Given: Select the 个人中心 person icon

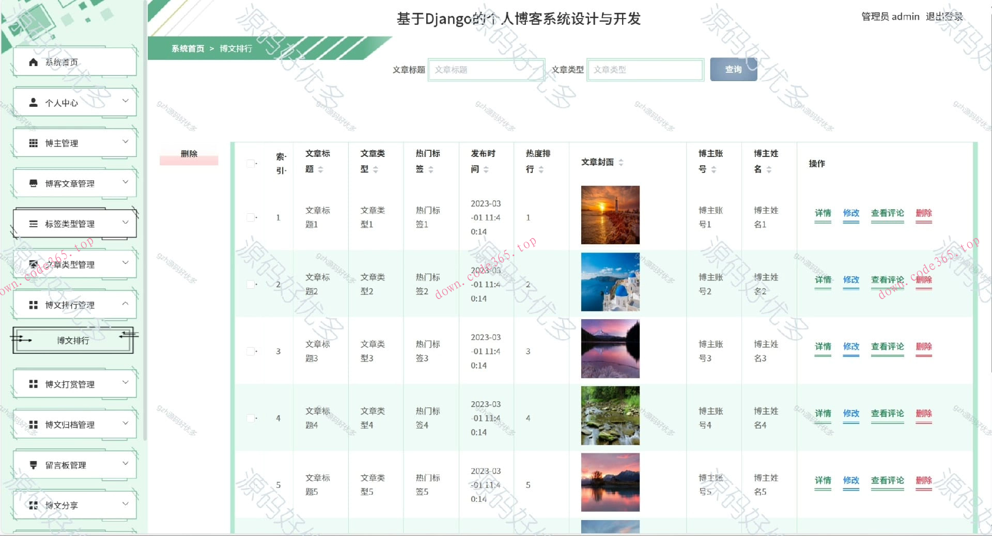Looking at the screenshot, I should (x=33, y=102).
